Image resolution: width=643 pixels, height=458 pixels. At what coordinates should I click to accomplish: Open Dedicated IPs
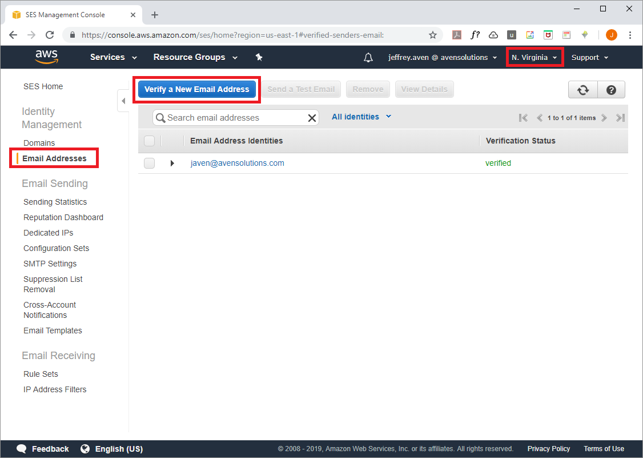tap(48, 233)
